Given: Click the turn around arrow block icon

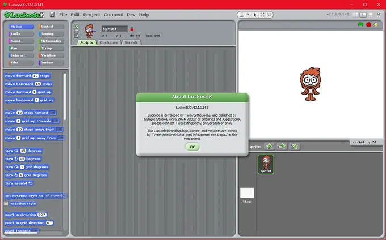Looking at the screenshot, I should (31, 183).
